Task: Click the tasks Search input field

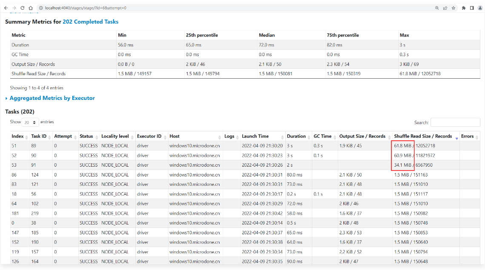Action: [455, 122]
